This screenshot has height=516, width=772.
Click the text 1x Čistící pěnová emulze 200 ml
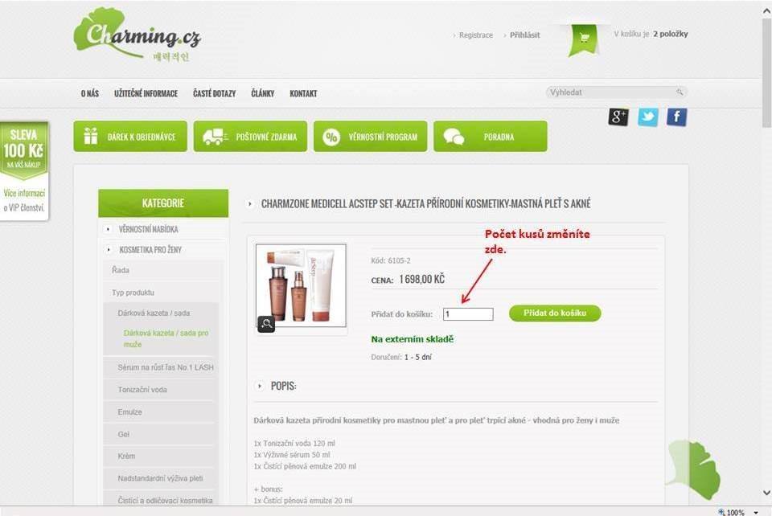coord(305,466)
